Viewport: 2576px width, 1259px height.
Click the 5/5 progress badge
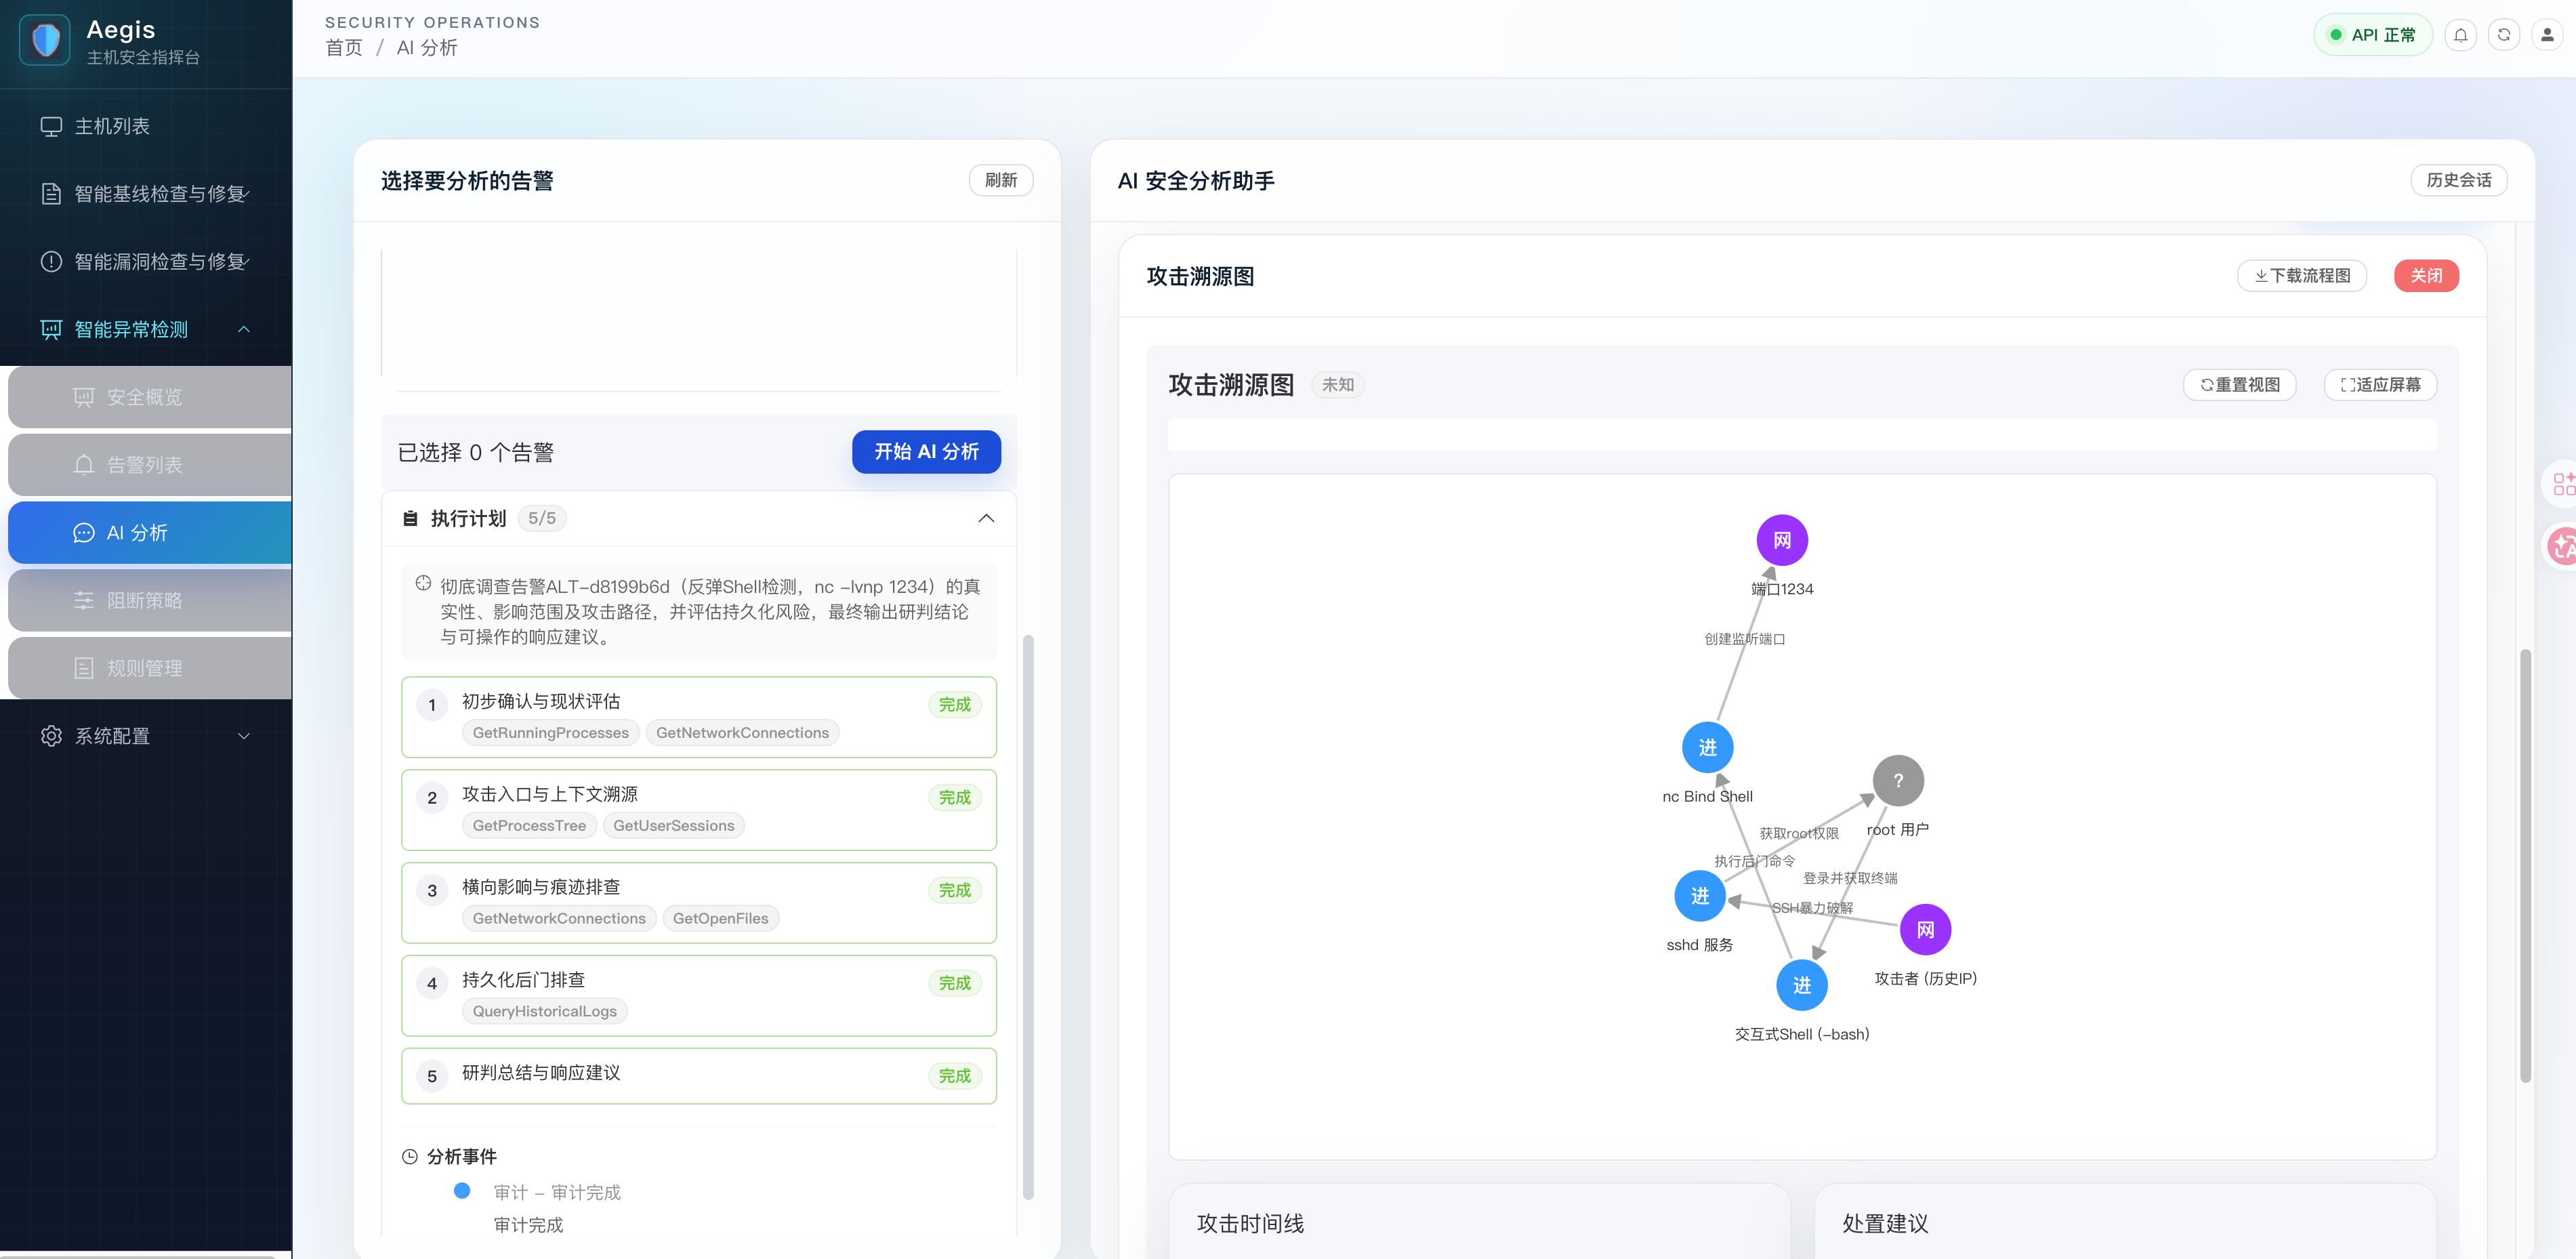point(542,518)
